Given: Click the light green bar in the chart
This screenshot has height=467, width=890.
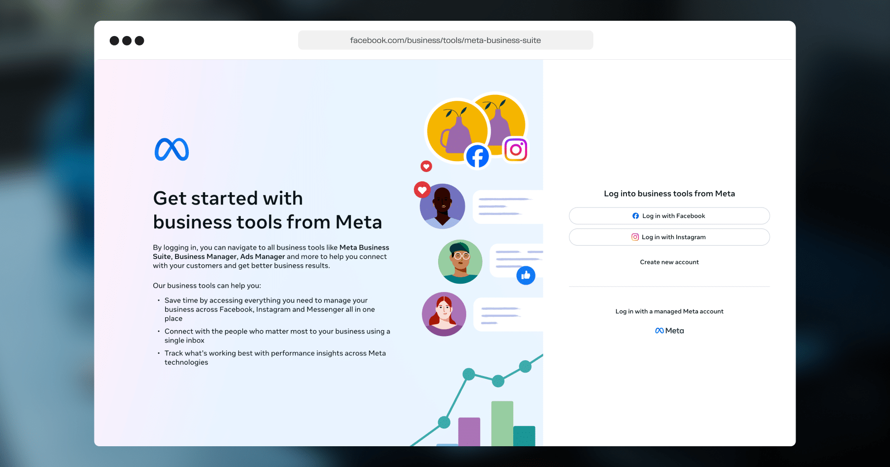Looking at the screenshot, I should (x=502, y=424).
